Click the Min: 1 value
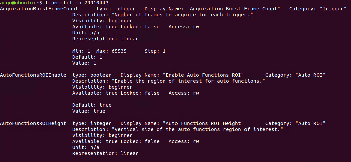The image size is (351, 162). (81, 51)
